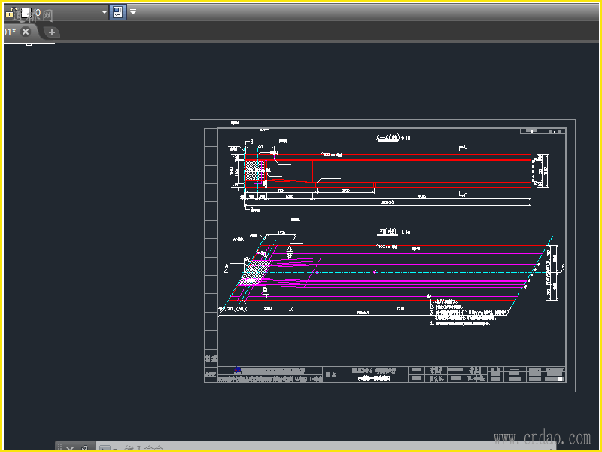This screenshot has height=452, width=602.
Task: Click the command prompt icon
Action: (x=105, y=449)
